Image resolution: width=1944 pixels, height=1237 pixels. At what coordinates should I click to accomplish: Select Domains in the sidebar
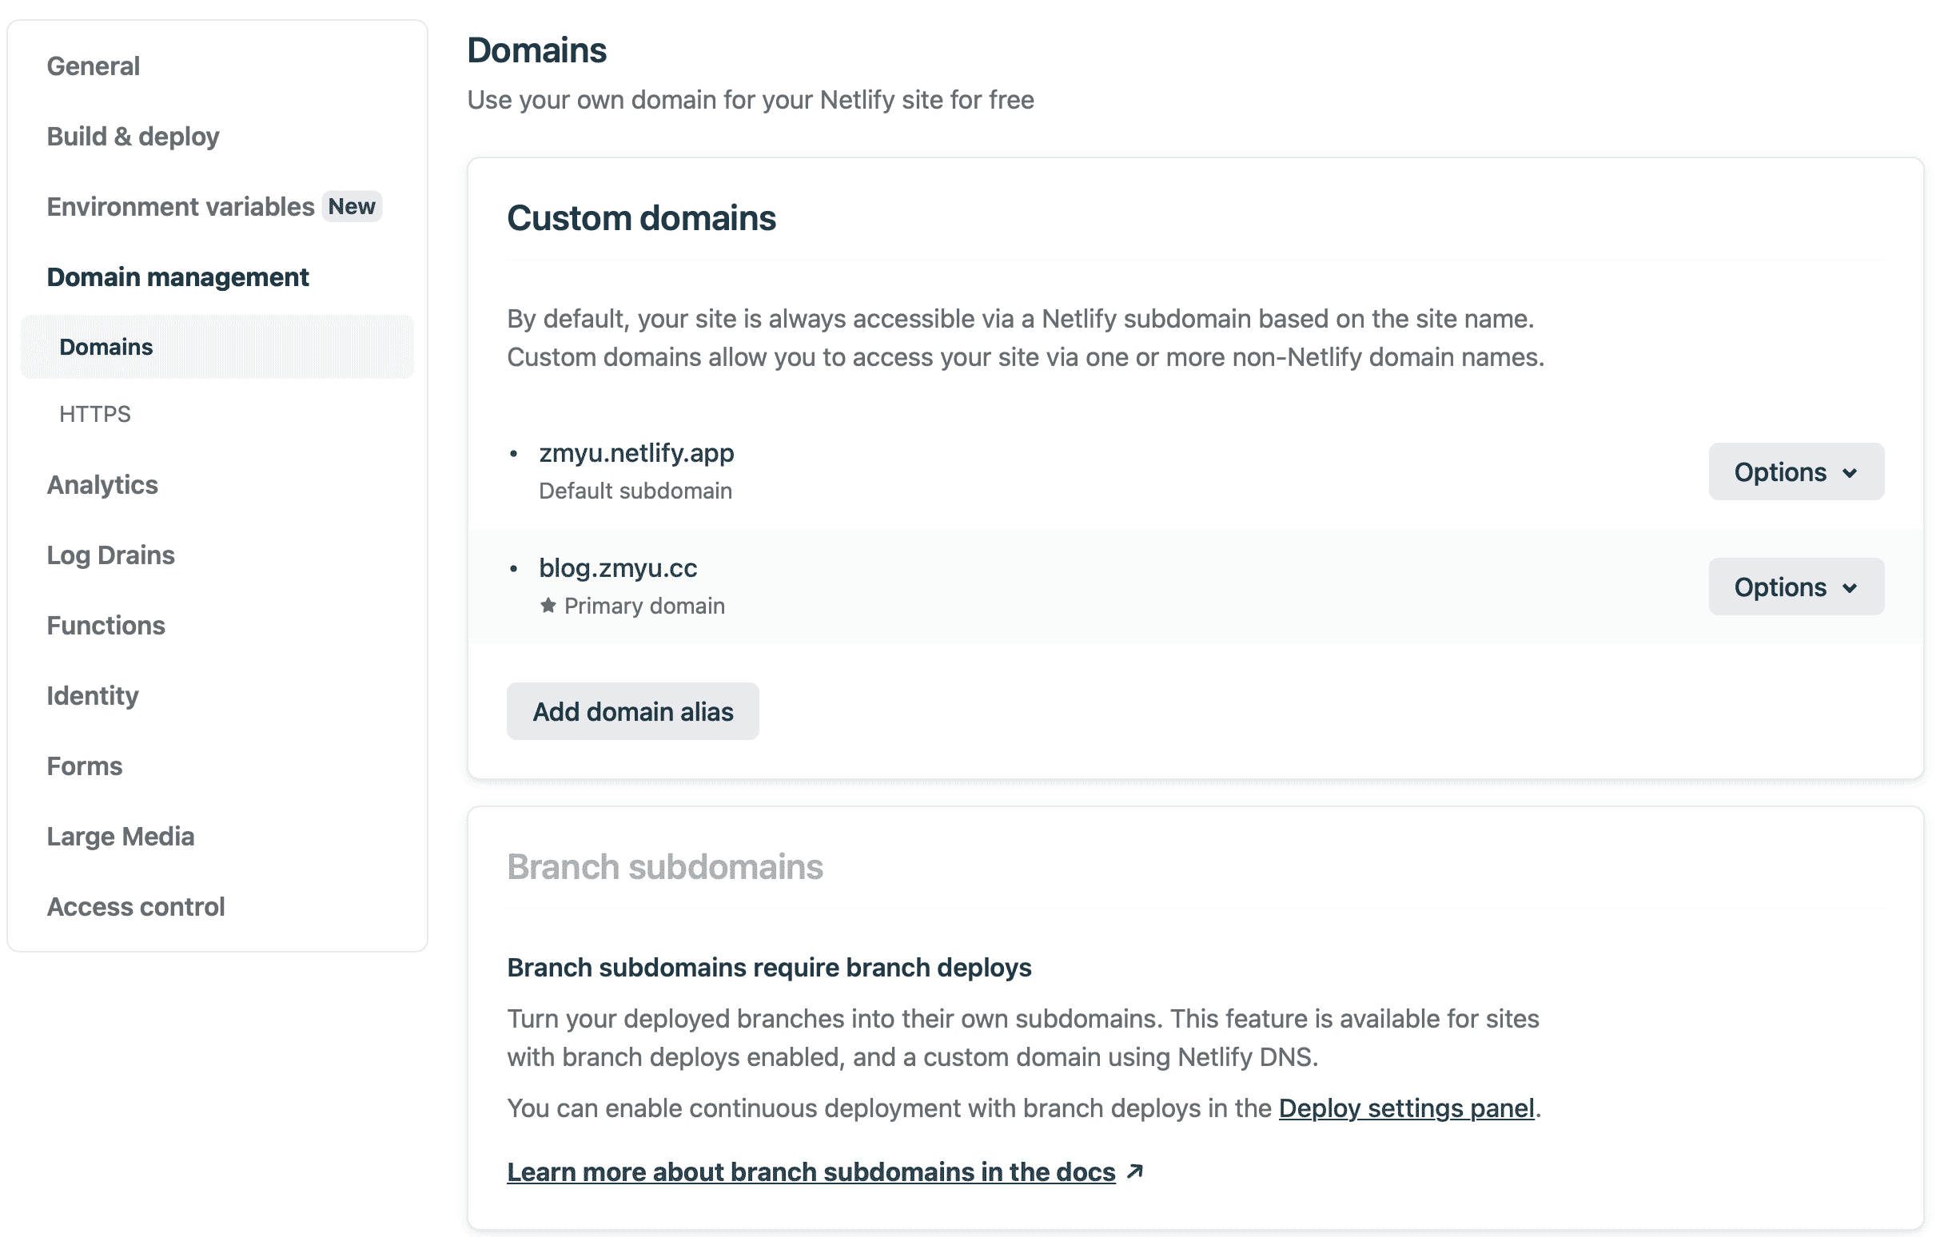click(x=106, y=346)
